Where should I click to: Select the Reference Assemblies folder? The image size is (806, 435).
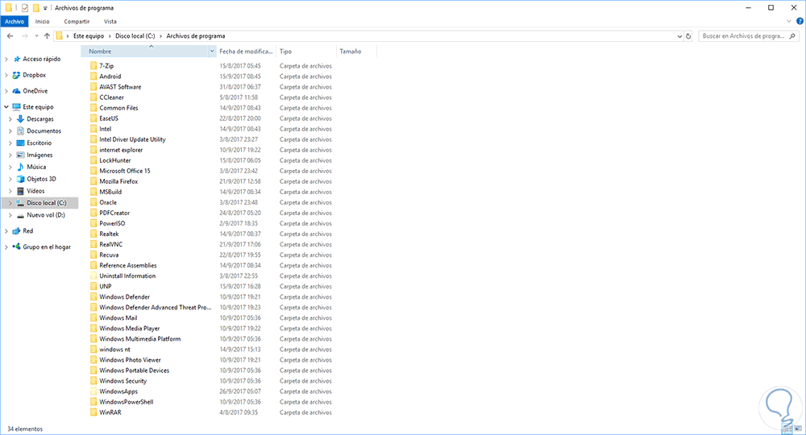[x=128, y=266]
